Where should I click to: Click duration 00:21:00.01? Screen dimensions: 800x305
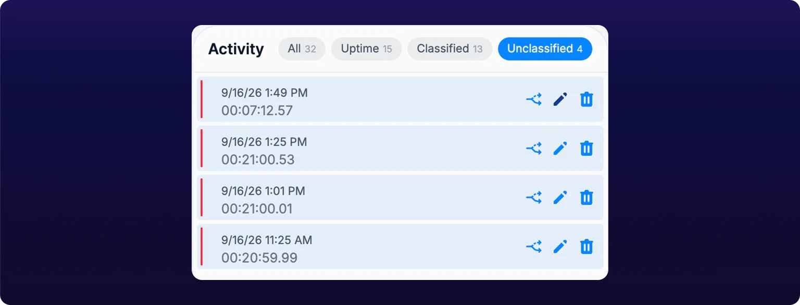[x=257, y=209]
